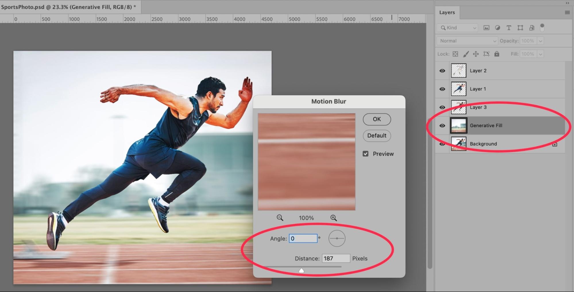Image resolution: width=574 pixels, height=292 pixels.
Task: Click the pixel layer filter icon
Action: coord(486,28)
